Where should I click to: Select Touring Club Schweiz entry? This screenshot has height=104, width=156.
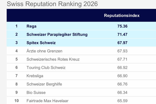[46, 68]
